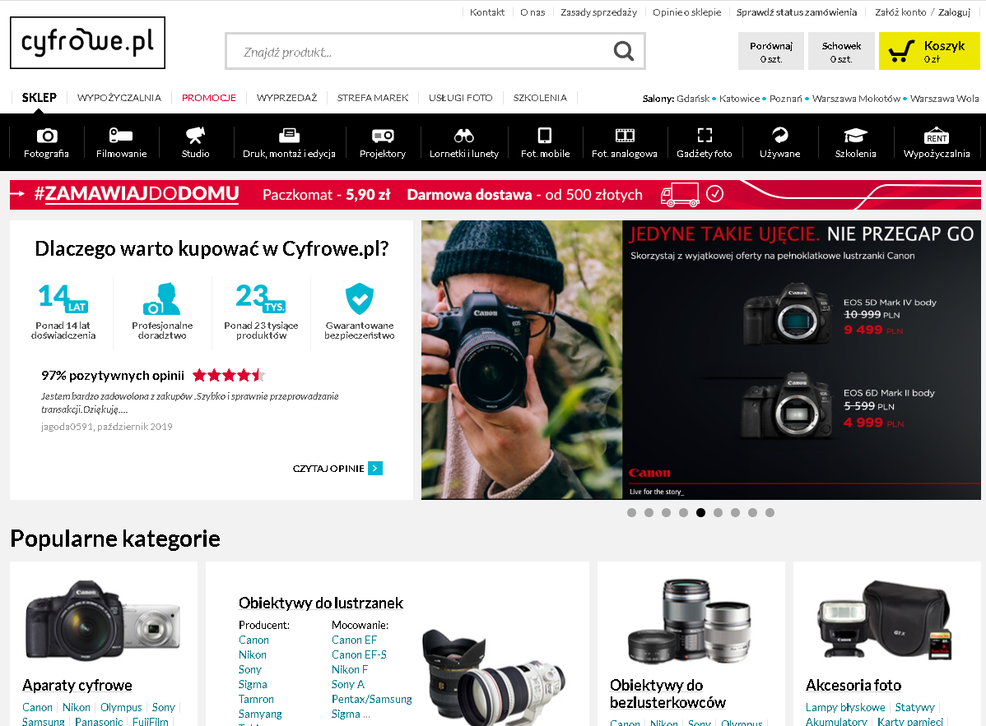
Task: Open the Studio category icon
Action: (196, 135)
